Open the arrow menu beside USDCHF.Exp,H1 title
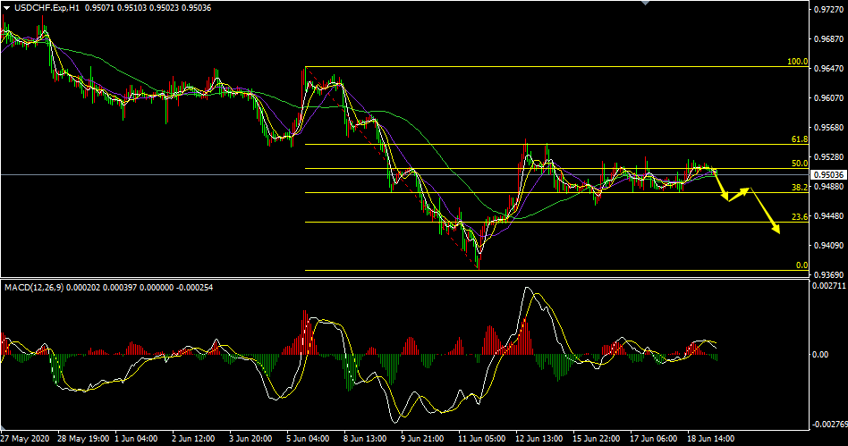848x446 pixels. (6, 8)
